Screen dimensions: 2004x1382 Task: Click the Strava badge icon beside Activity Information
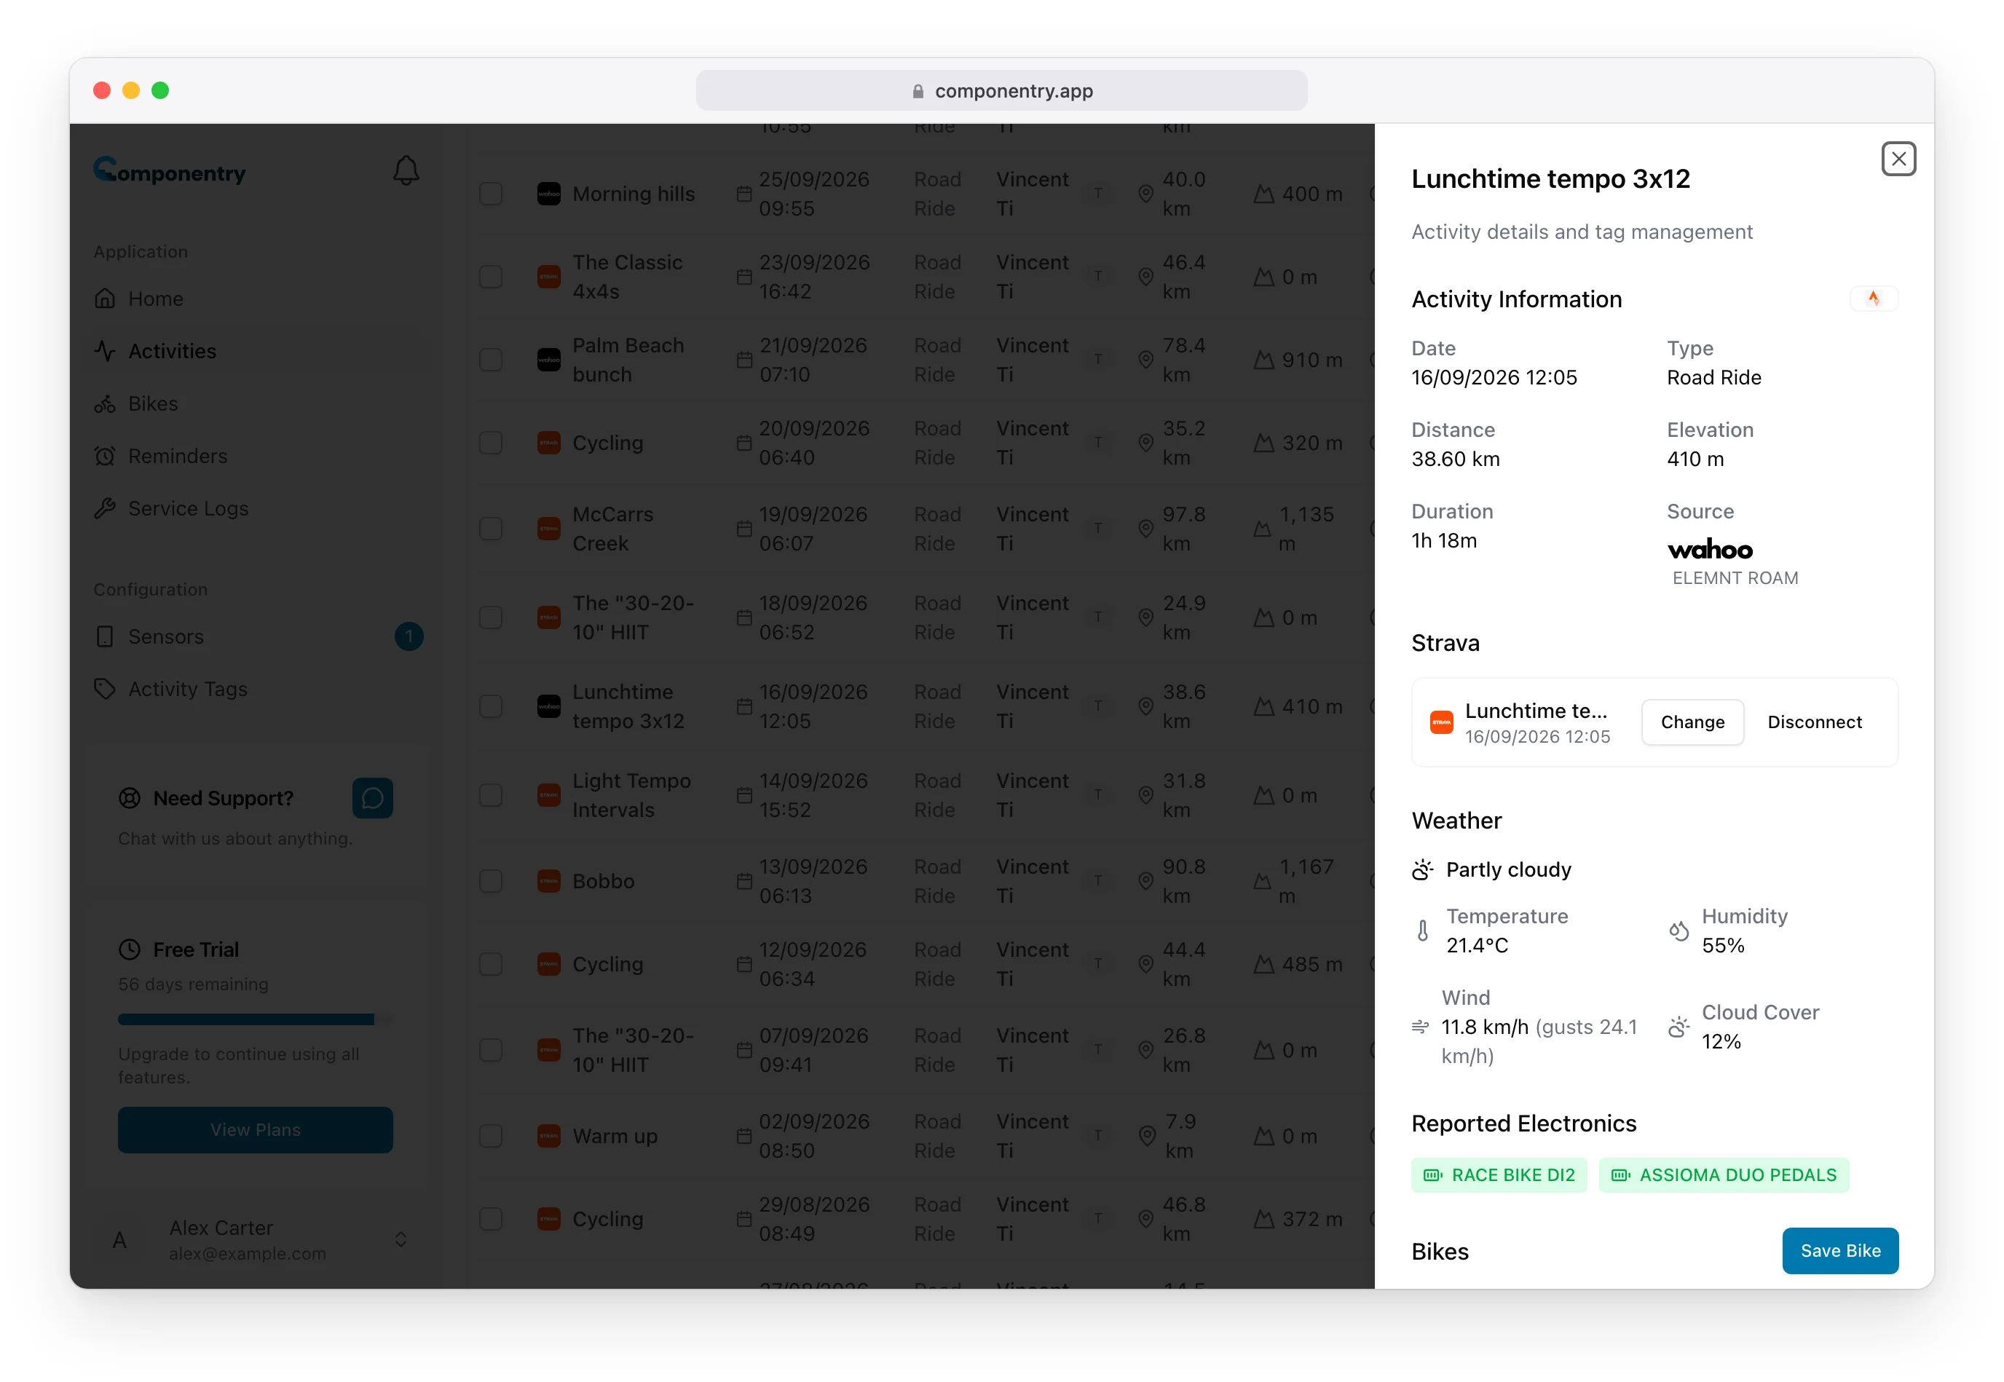click(1874, 299)
